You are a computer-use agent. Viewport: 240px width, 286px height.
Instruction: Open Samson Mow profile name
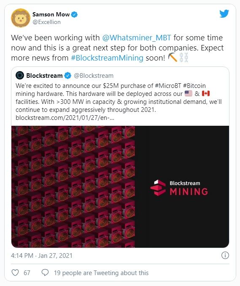(51, 14)
